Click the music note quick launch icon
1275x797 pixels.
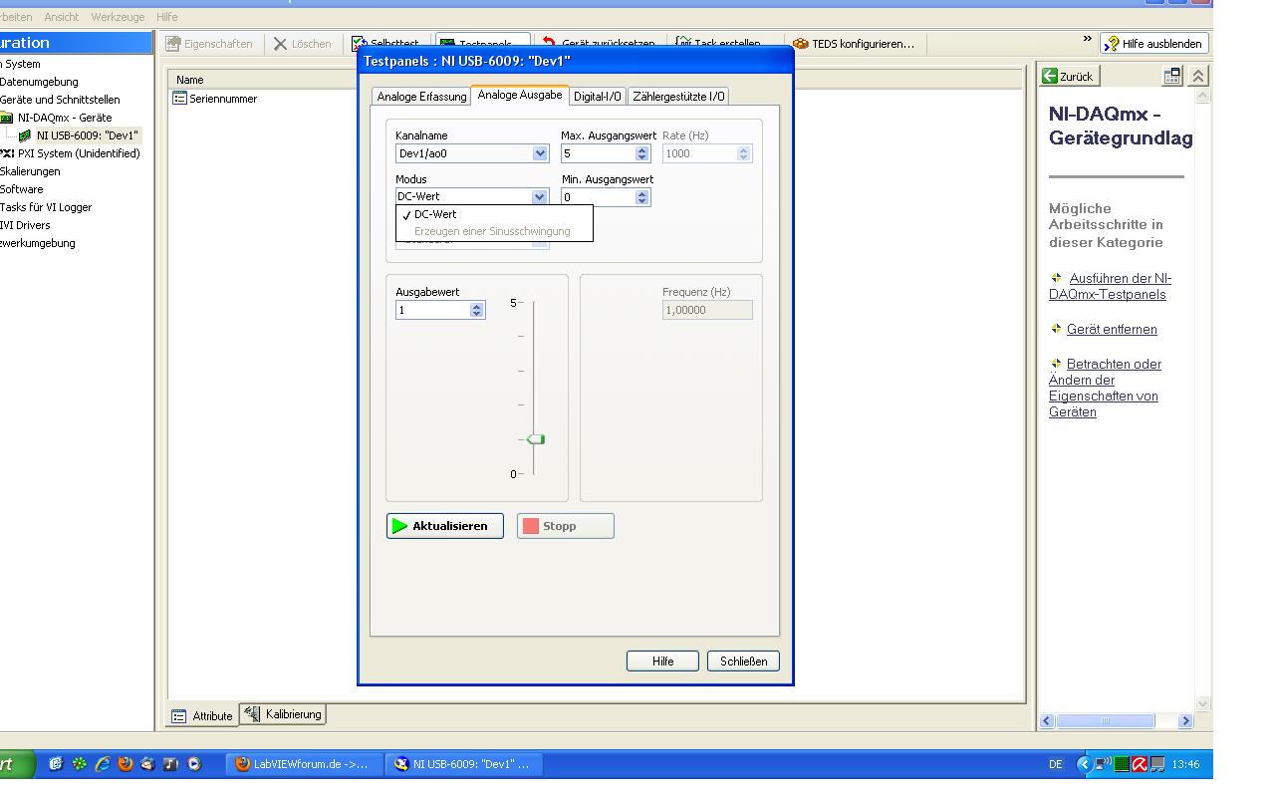pyautogui.click(x=170, y=764)
